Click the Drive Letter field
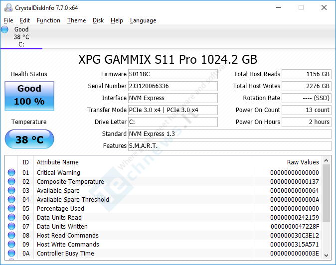This screenshot has width=336, height=265. (x=172, y=122)
